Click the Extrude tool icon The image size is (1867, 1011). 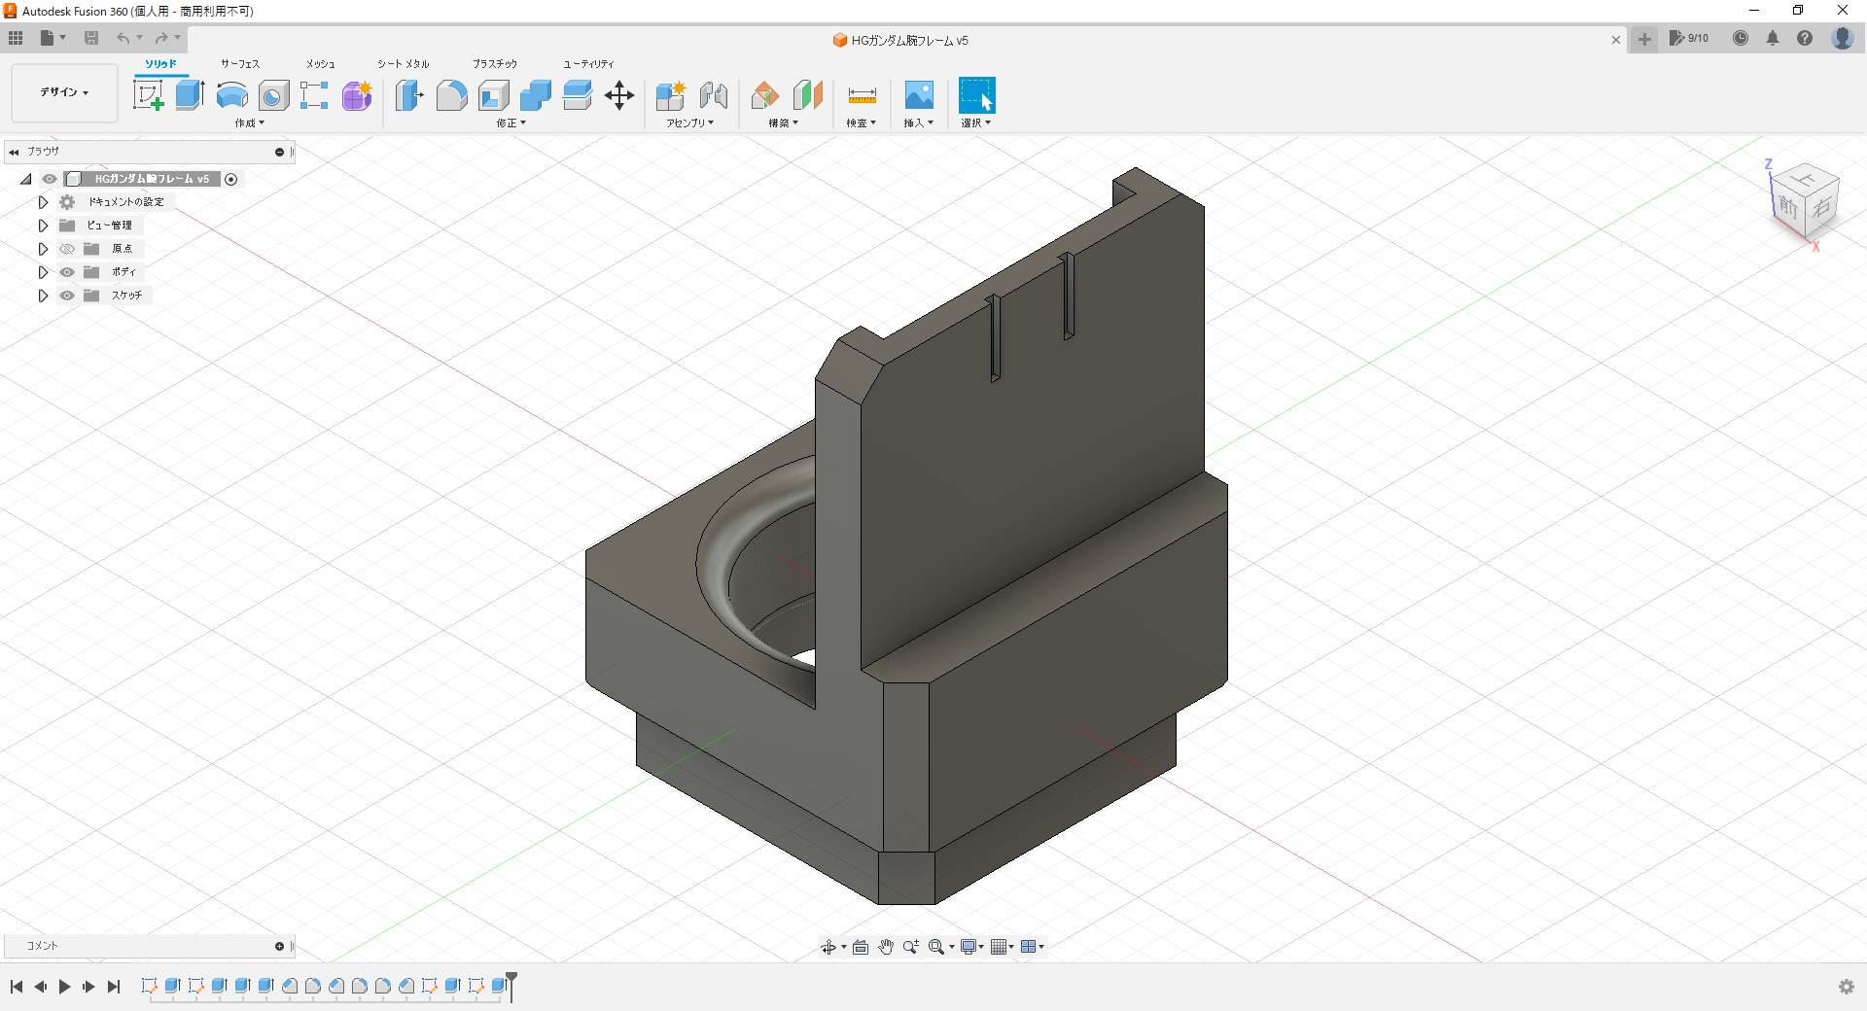190,95
